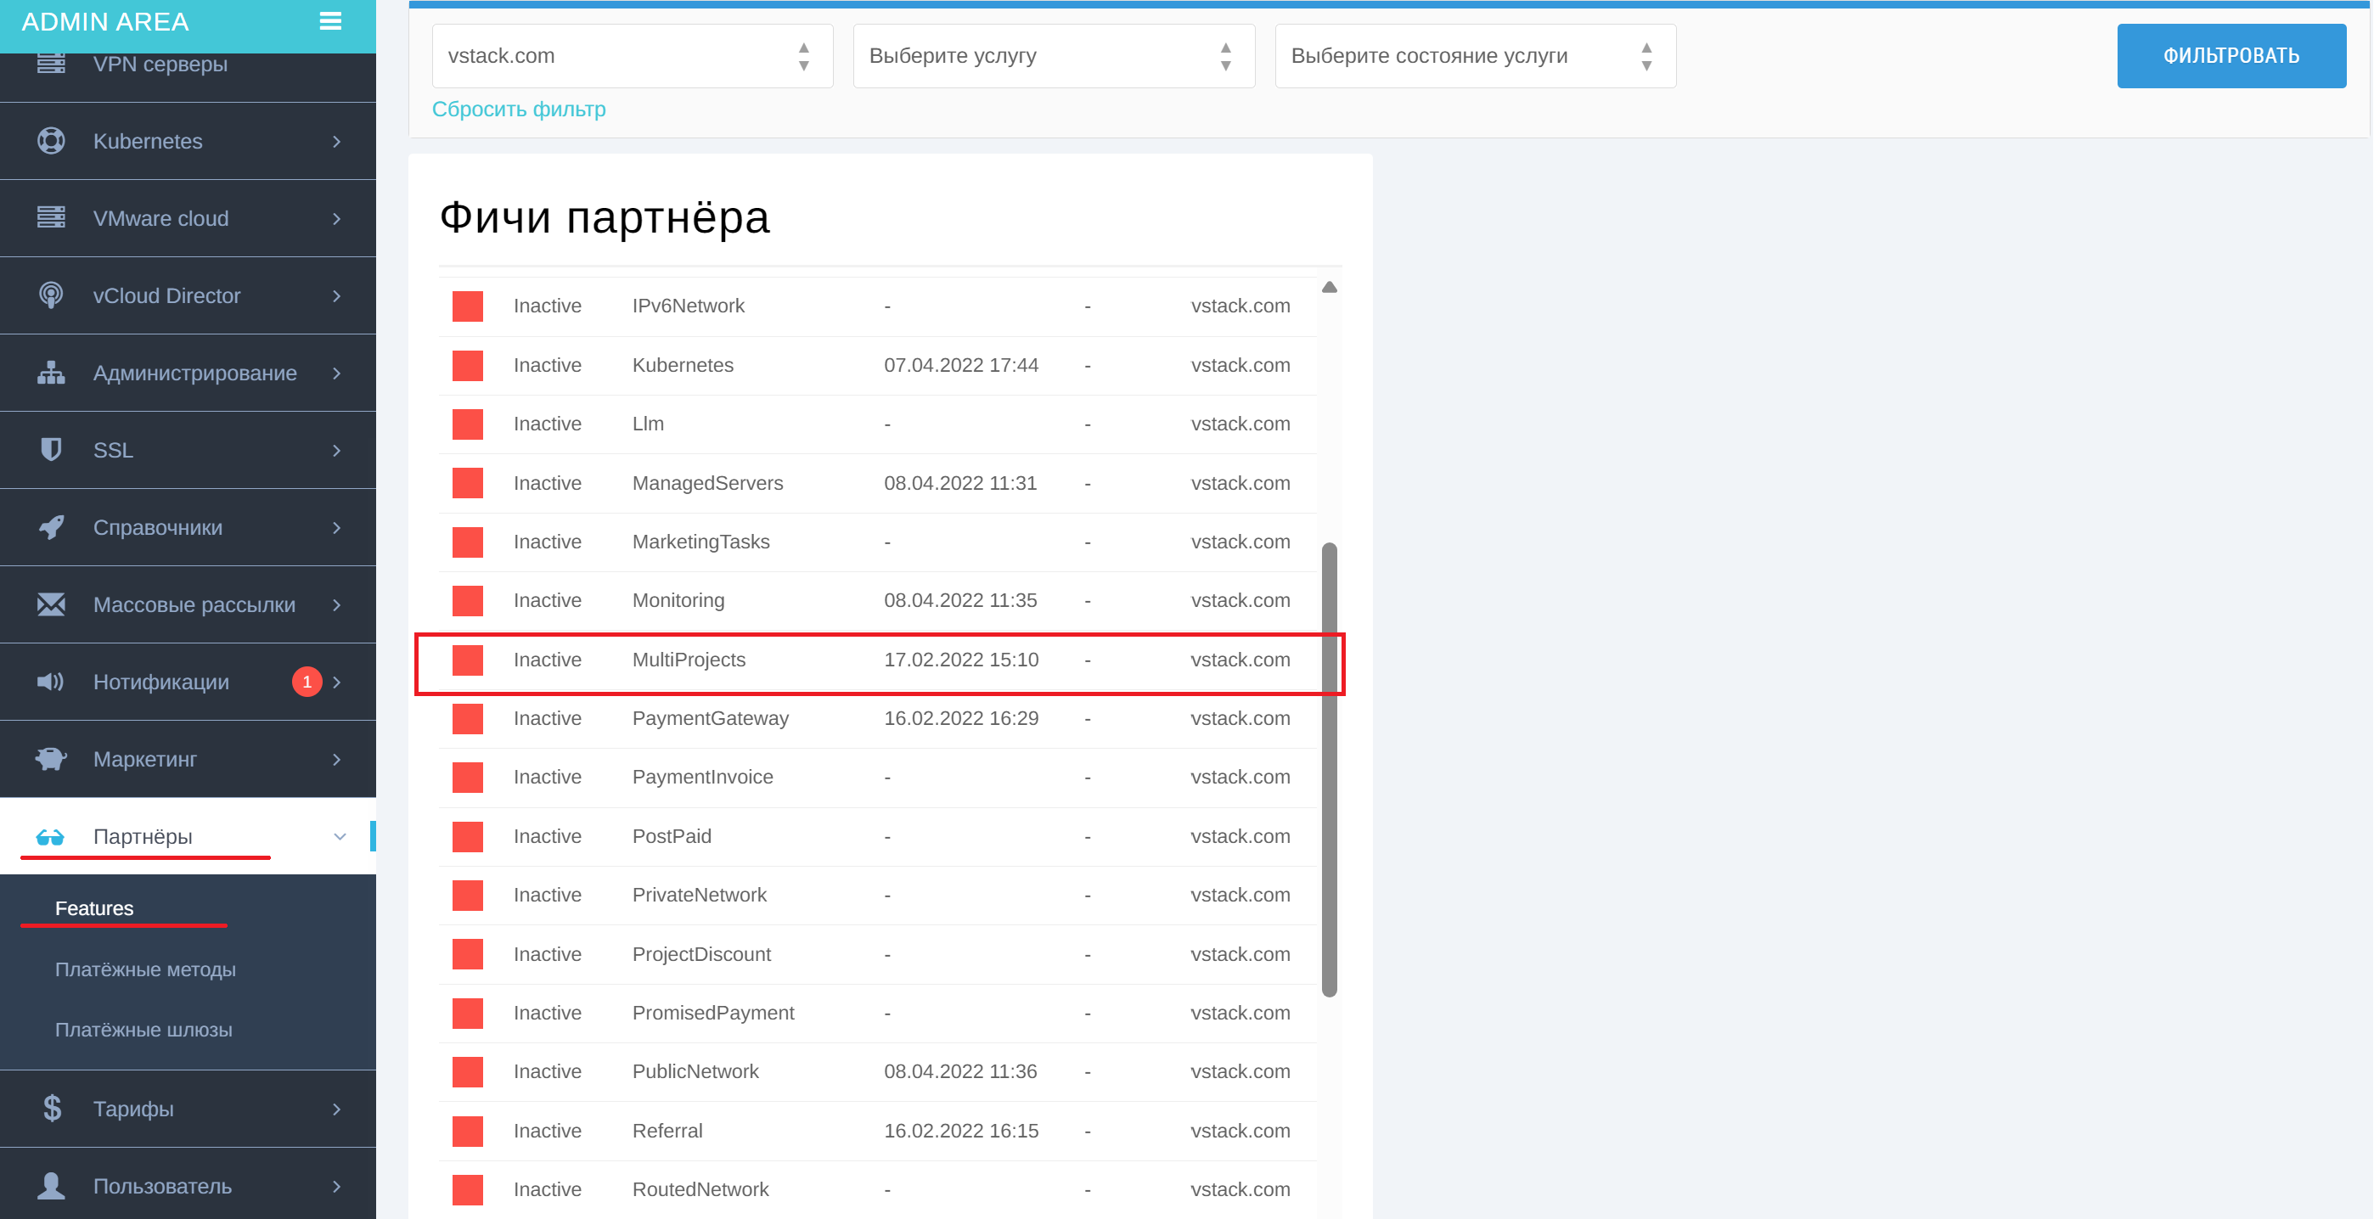Open the Выберите услугу dropdown
This screenshot has width=2374, height=1219.
coord(1054,56)
